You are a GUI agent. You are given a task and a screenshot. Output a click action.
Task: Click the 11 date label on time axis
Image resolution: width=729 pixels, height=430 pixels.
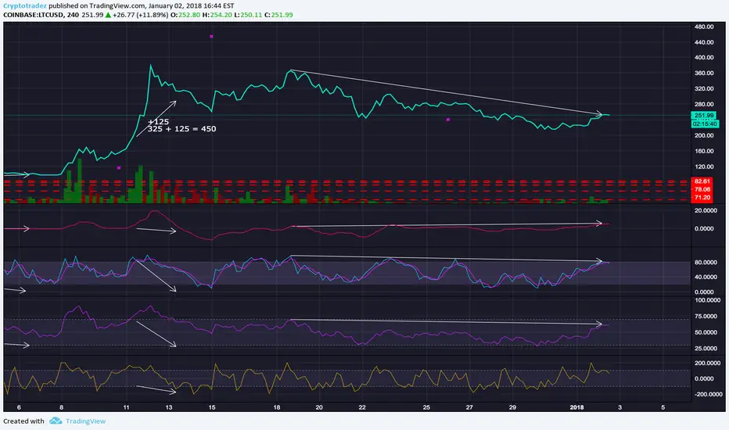(x=126, y=407)
